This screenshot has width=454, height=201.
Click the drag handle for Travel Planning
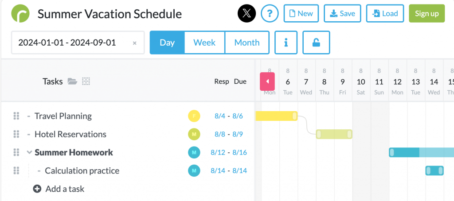click(x=16, y=116)
